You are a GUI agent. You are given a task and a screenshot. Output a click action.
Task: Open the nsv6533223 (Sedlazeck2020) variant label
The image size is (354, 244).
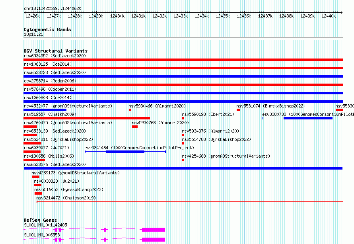click(55, 72)
